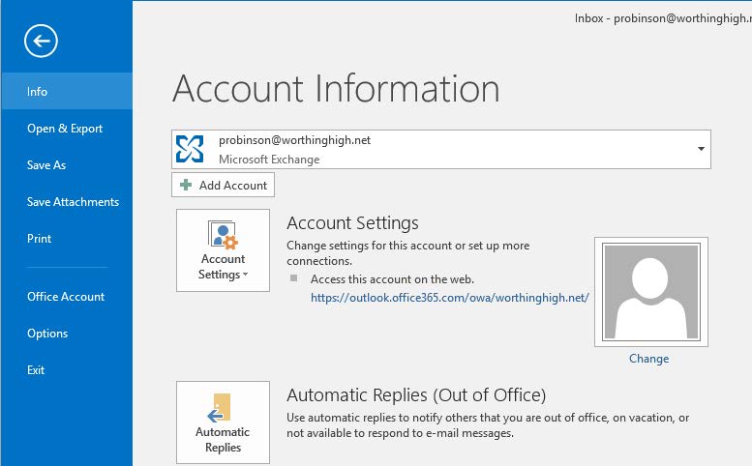
Task: Click the Account Information heading
Action: (336, 89)
